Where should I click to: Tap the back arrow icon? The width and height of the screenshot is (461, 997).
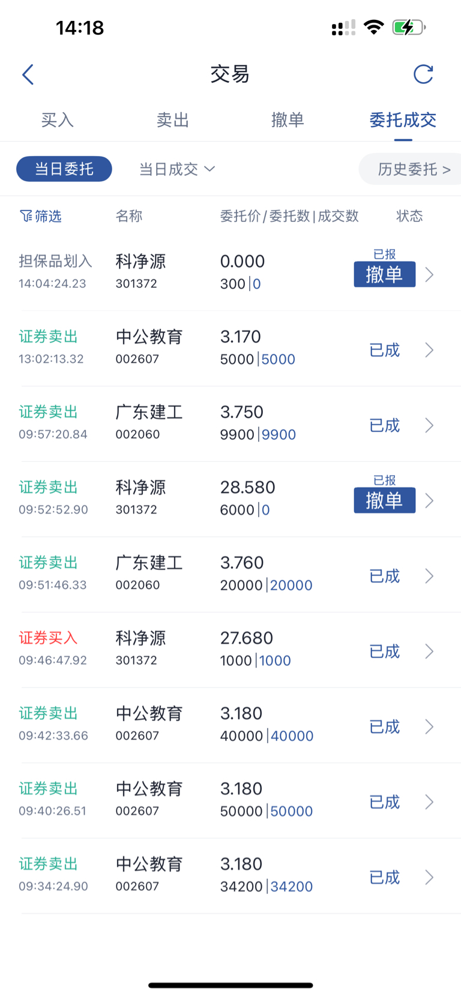28,74
